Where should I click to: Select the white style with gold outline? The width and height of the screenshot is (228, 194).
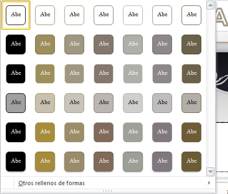click(x=45, y=15)
